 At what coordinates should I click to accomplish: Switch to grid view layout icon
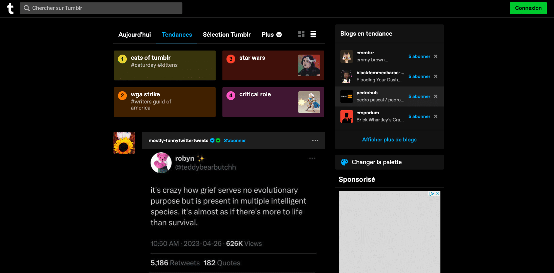pyautogui.click(x=301, y=34)
